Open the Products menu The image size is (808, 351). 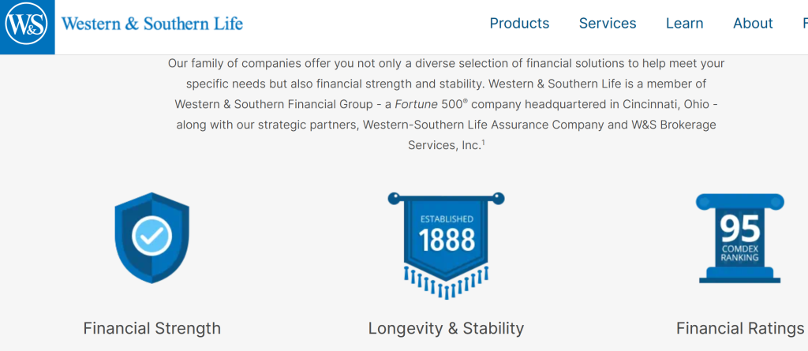(x=519, y=23)
